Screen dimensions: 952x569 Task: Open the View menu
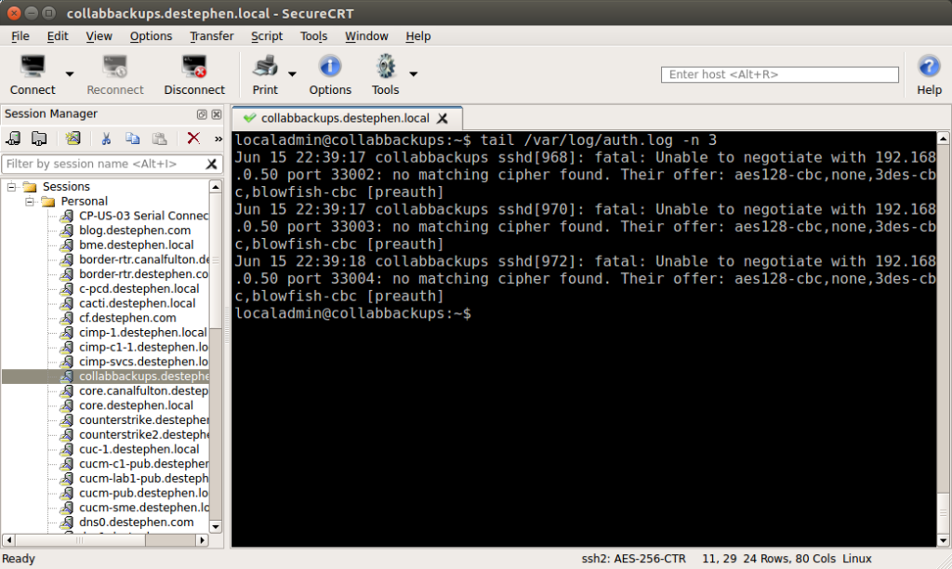coord(99,36)
